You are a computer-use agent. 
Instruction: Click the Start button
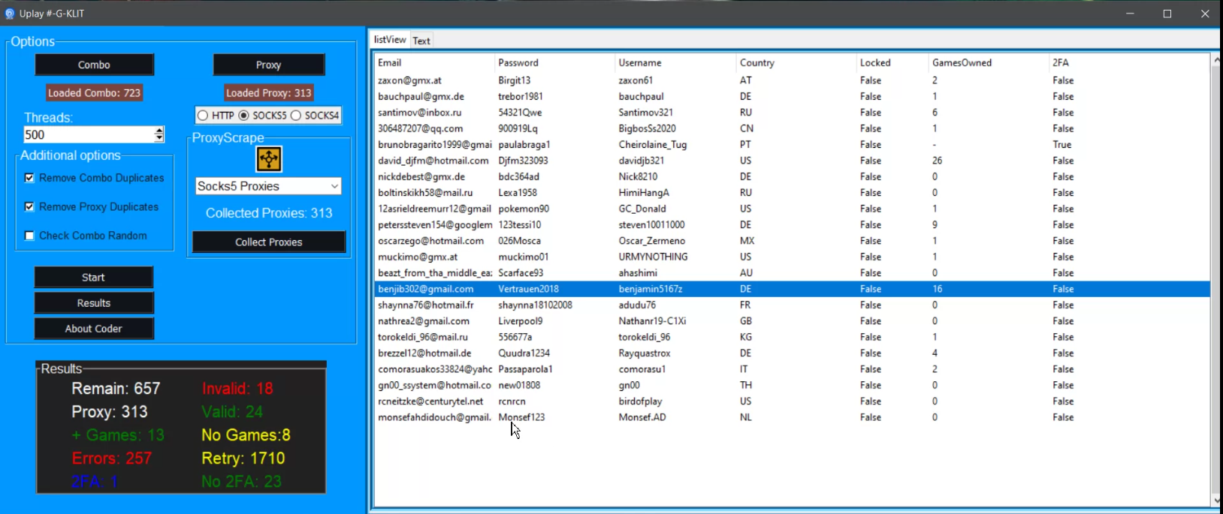pyautogui.click(x=94, y=277)
